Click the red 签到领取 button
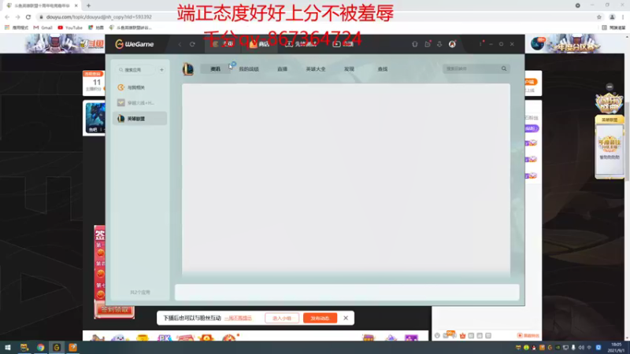The height and width of the screenshot is (354, 630). [x=114, y=310]
